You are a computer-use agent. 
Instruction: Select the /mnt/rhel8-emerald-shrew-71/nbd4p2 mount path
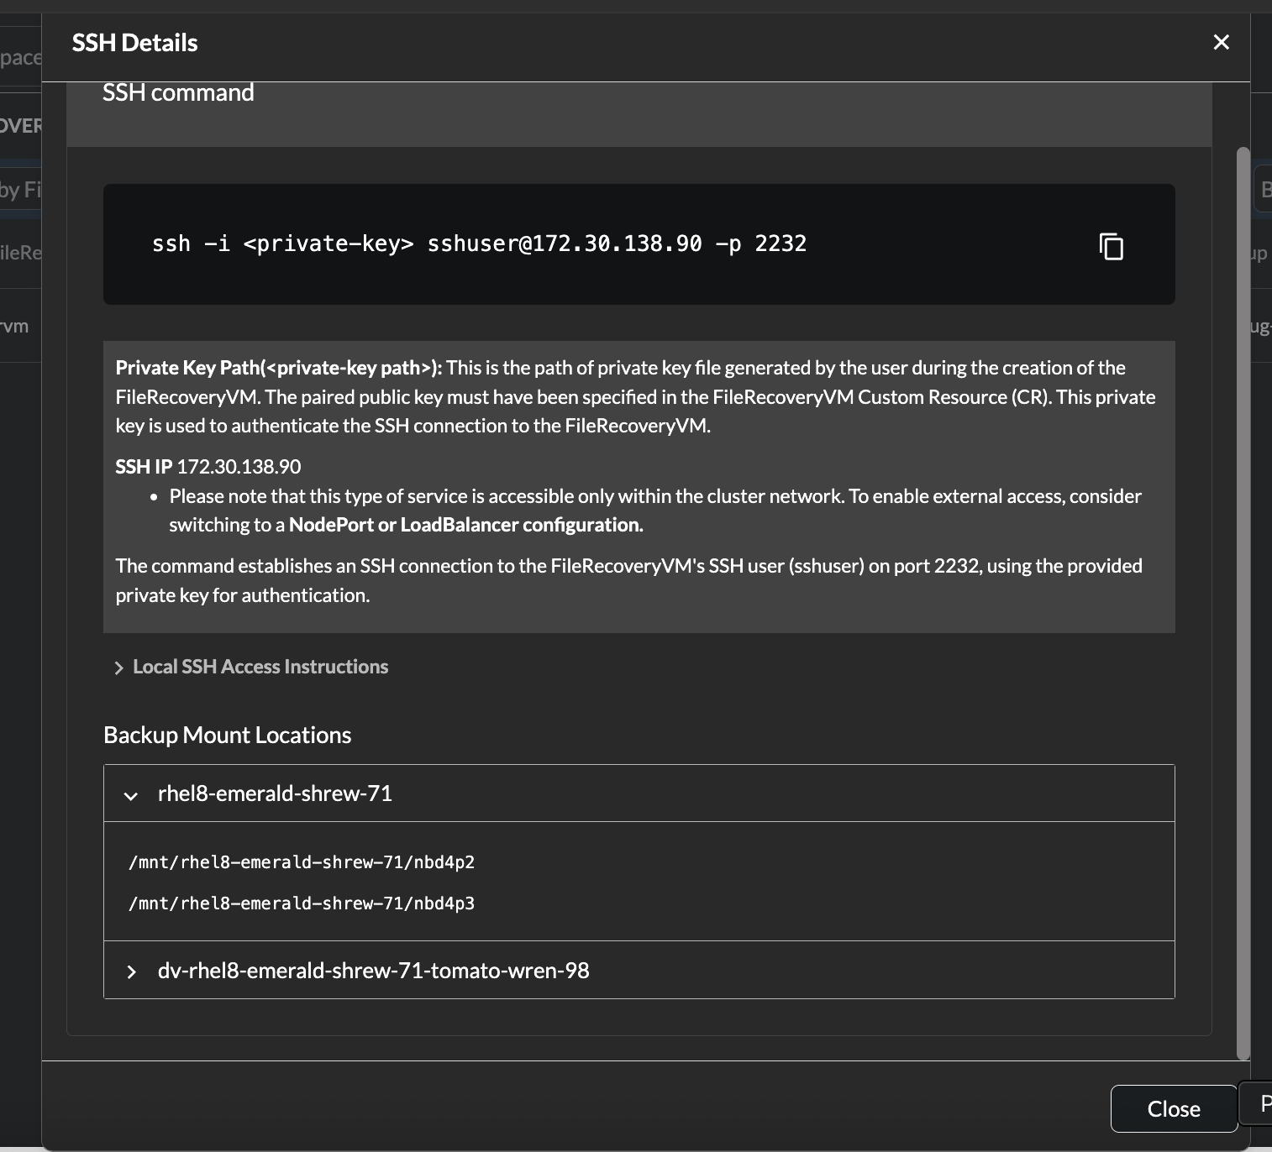(302, 862)
